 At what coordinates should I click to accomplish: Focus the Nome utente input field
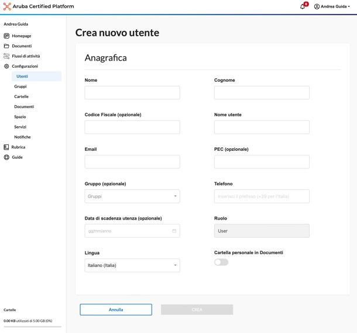pos(262,127)
